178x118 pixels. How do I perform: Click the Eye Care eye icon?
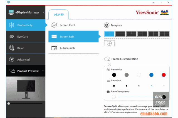(x=12, y=36)
